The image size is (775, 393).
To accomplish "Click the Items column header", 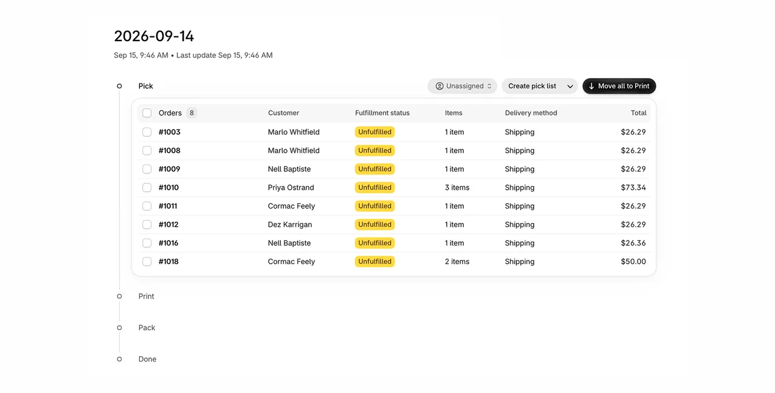I will [x=453, y=113].
